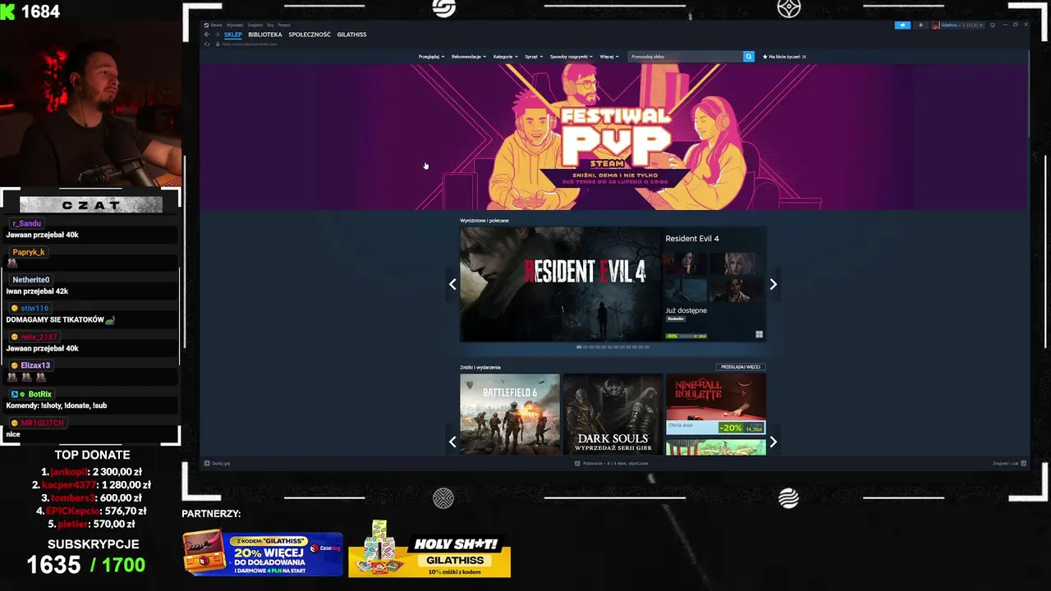Click the Festiwal PvP Steam banner
This screenshot has height=591, width=1051.
coord(613,137)
